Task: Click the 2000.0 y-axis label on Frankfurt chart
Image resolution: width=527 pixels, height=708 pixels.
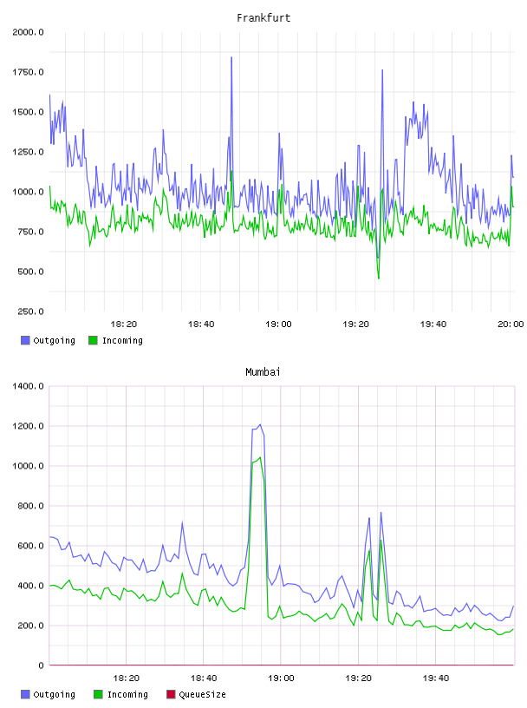Action: (x=28, y=32)
